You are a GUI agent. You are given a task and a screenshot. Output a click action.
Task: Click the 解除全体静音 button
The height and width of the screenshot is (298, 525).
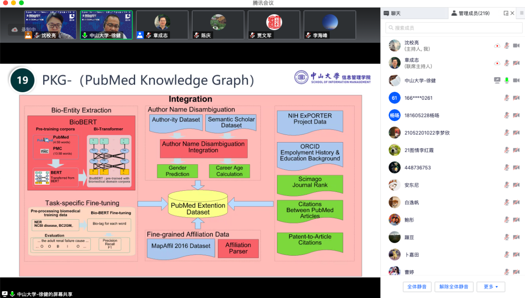454,287
